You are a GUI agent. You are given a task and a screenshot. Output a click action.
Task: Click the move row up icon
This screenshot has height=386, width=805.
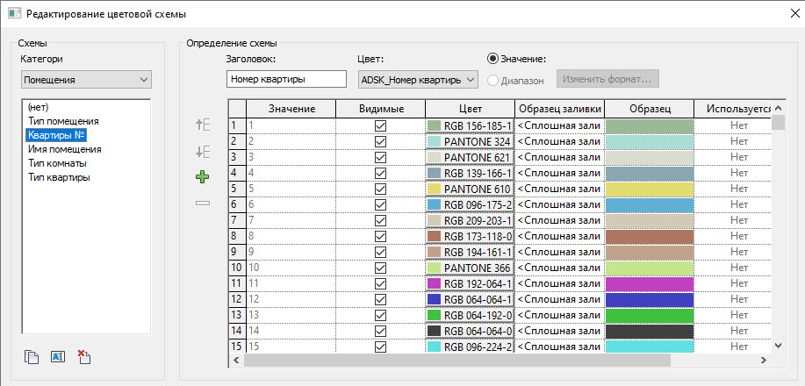[204, 125]
